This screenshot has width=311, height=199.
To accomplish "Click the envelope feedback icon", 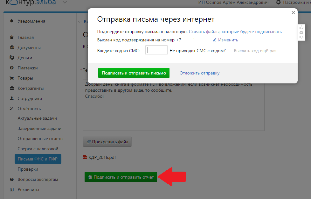I will [x=301, y=32].
